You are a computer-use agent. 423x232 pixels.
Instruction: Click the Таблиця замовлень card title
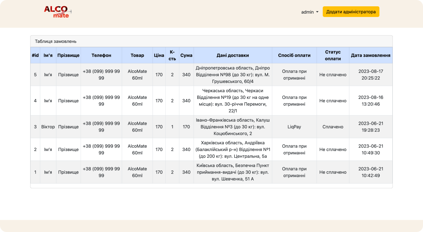[56, 41]
